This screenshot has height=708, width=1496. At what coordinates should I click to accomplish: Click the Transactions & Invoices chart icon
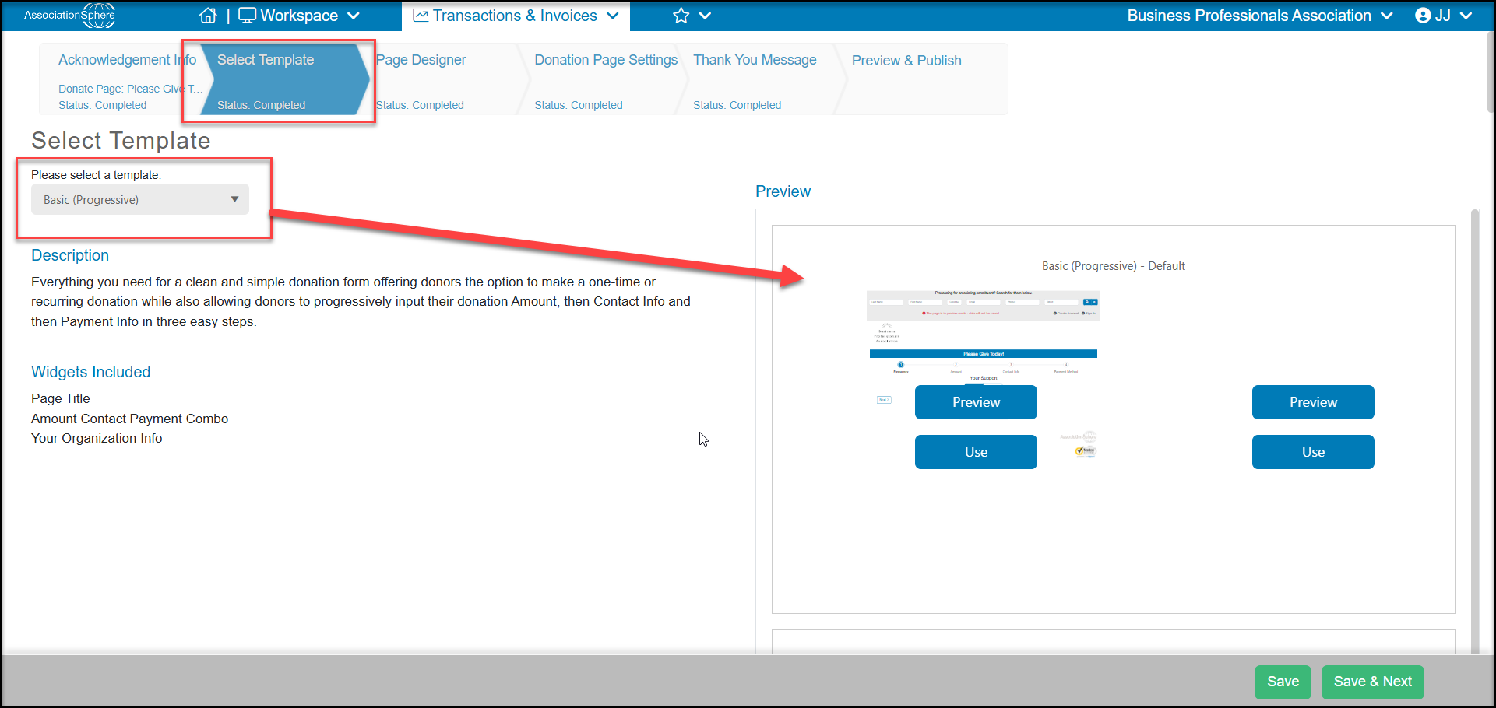[421, 16]
